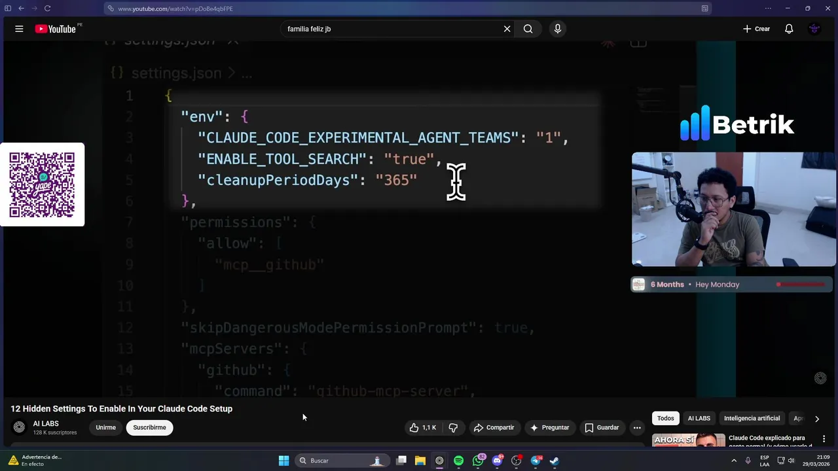Open the Preguntar AI assistant

pos(550,427)
